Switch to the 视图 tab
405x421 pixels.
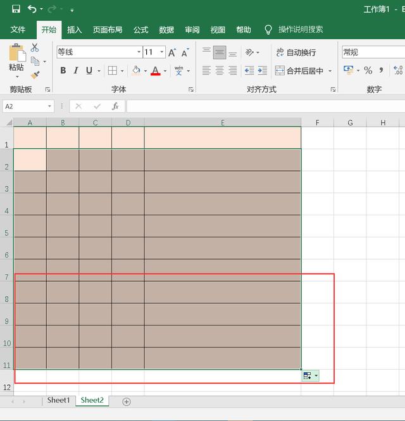click(x=218, y=30)
